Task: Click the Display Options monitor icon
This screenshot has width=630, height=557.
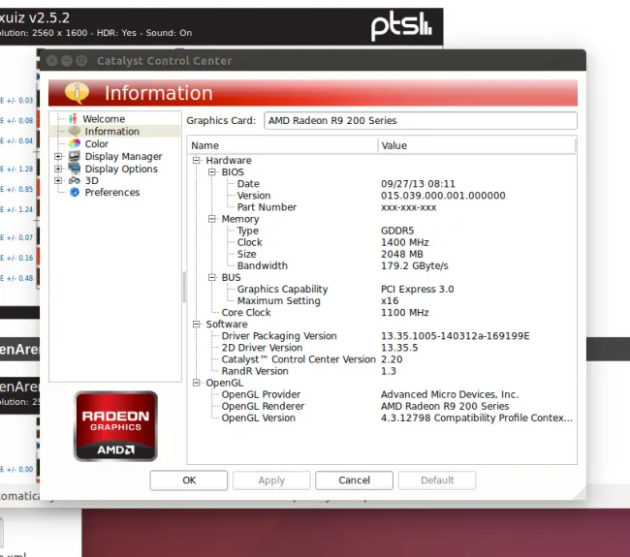Action: click(75, 170)
